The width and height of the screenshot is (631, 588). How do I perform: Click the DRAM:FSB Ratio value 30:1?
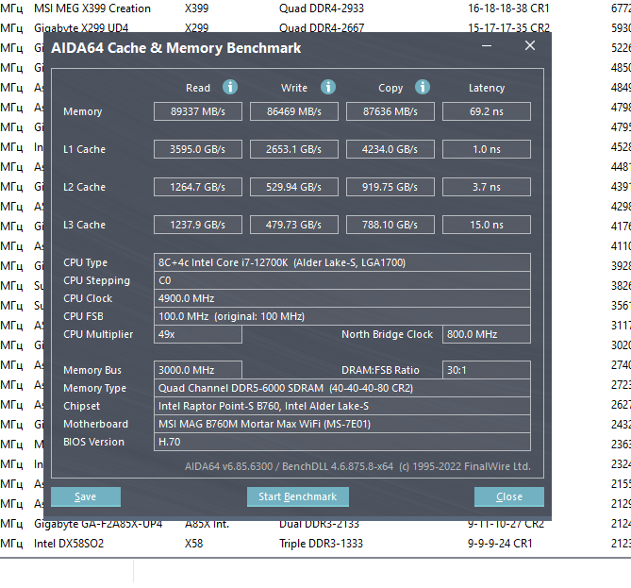(x=487, y=370)
